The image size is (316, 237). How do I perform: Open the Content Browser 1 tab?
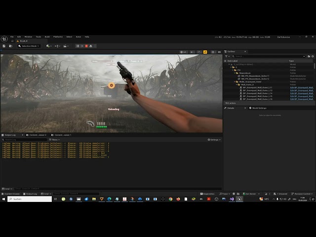tap(61, 135)
